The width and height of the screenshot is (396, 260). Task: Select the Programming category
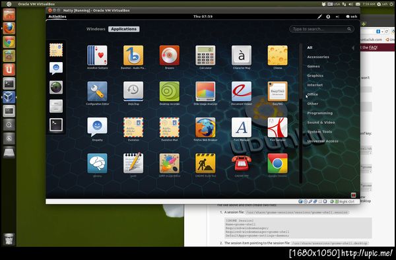(x=319, y=113)
